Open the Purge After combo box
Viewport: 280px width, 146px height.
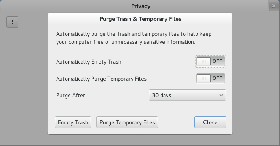point(187,95)
